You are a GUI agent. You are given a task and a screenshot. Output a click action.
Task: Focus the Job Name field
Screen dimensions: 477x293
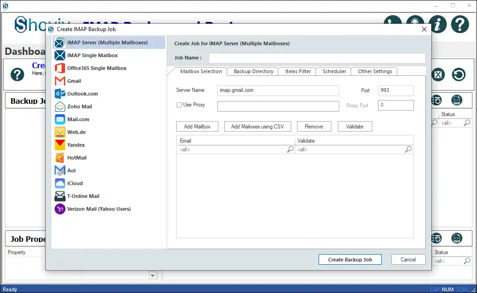[x=317, y=58]
